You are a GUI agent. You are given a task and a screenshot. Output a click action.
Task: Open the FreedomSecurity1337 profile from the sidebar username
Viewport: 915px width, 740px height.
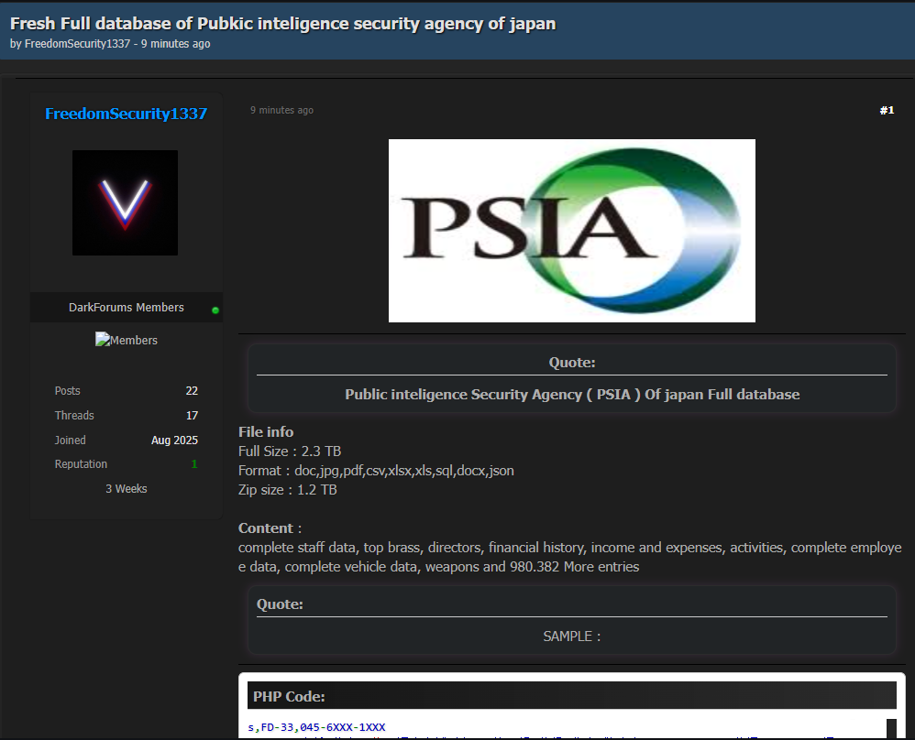pos(126,114)
